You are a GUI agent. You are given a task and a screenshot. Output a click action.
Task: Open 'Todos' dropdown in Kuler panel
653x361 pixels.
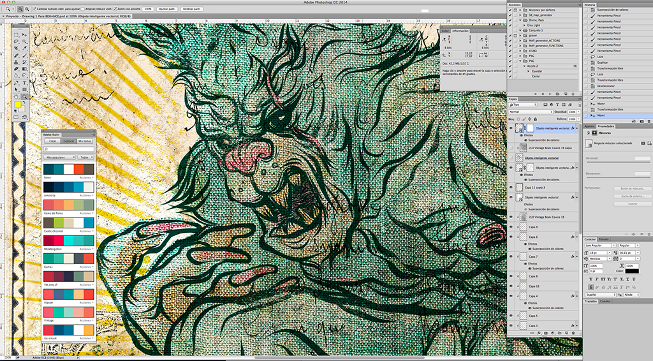click(x=86, y=158)
